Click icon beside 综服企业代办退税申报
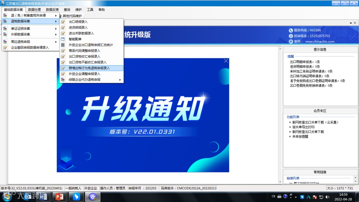359x202 pixels. click(x=63, y=80)
